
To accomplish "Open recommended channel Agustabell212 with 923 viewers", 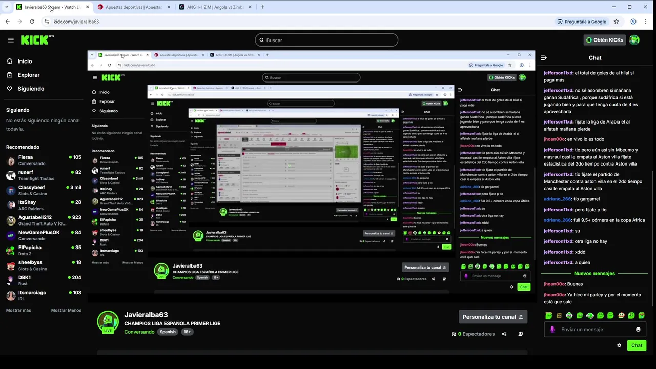I will coord(44,220).
